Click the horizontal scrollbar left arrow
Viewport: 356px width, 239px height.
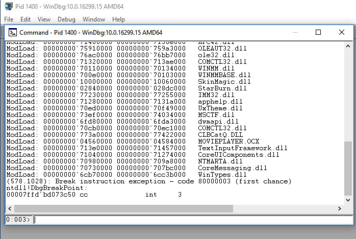[10, 209]
